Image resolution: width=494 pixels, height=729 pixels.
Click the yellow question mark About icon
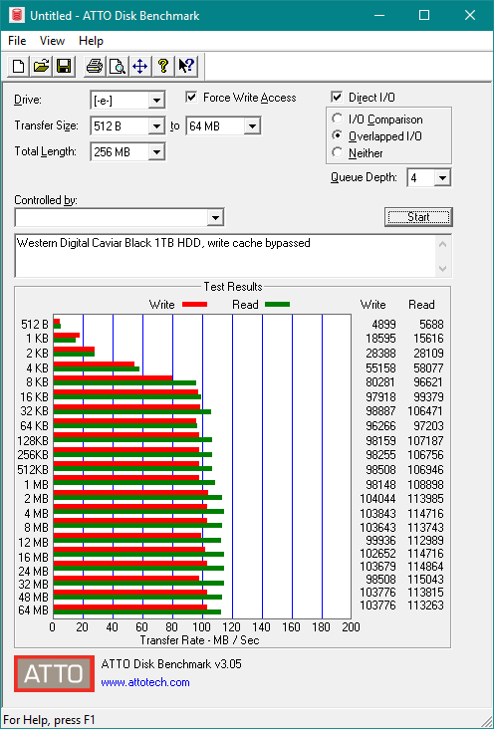162,66
